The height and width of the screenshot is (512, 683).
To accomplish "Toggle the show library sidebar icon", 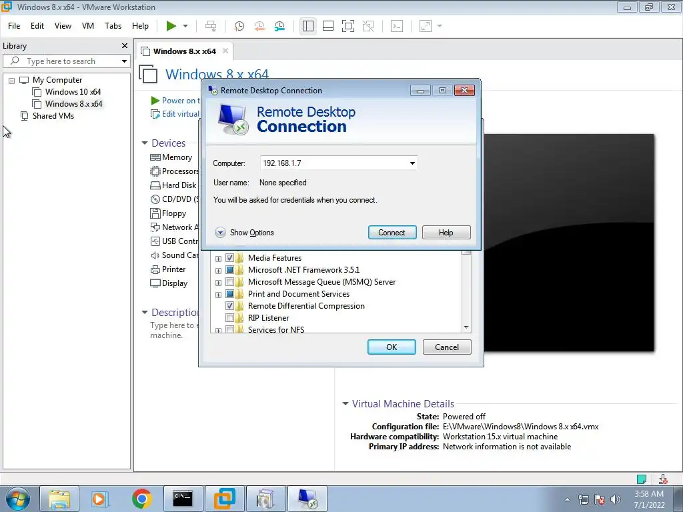I will tap(308, 26).
